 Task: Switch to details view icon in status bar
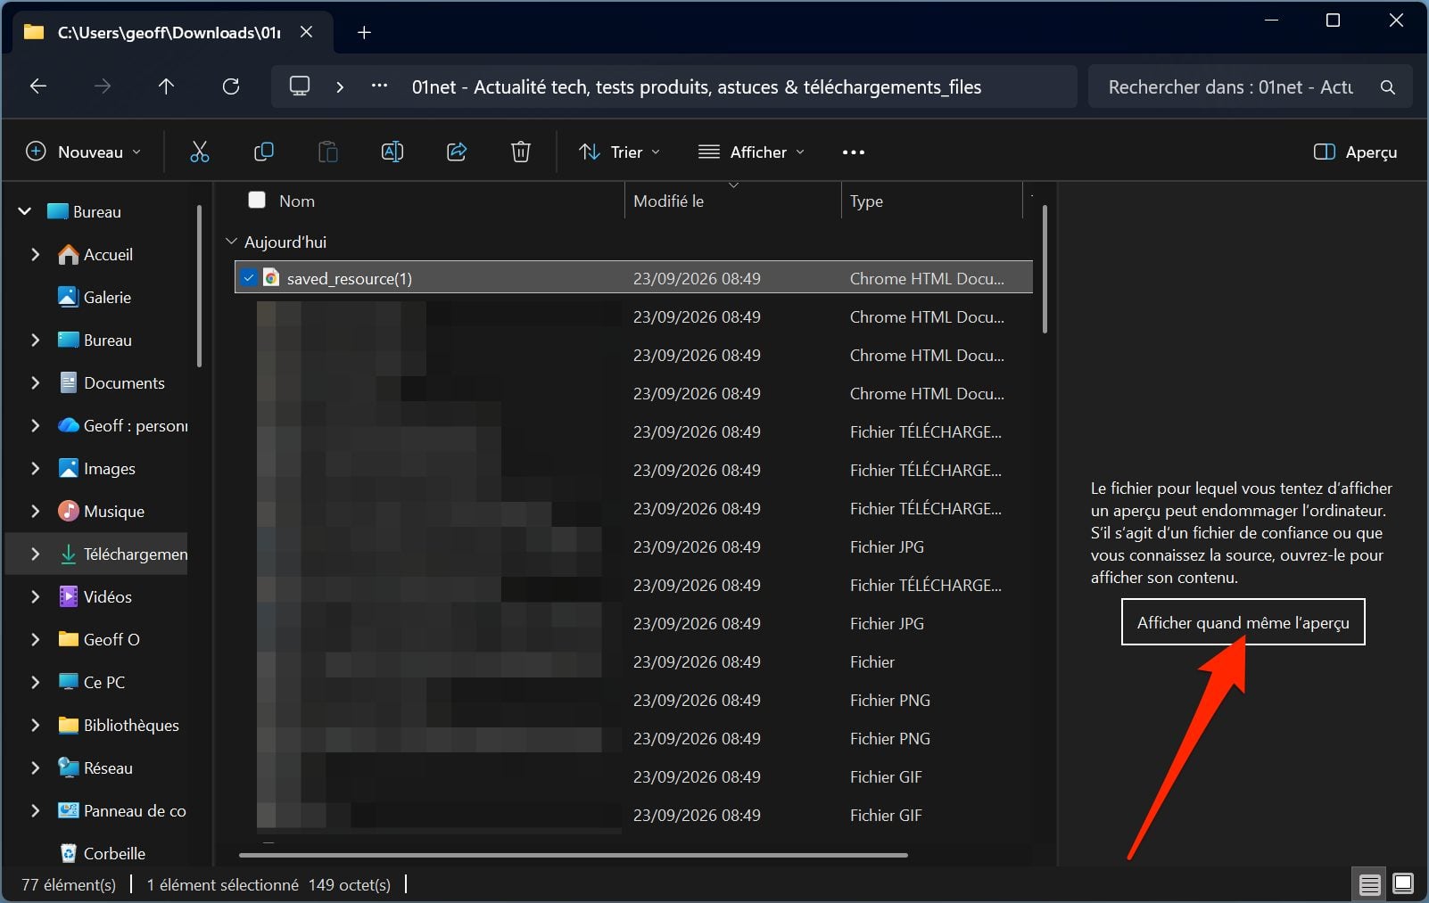pos(1369,884)
